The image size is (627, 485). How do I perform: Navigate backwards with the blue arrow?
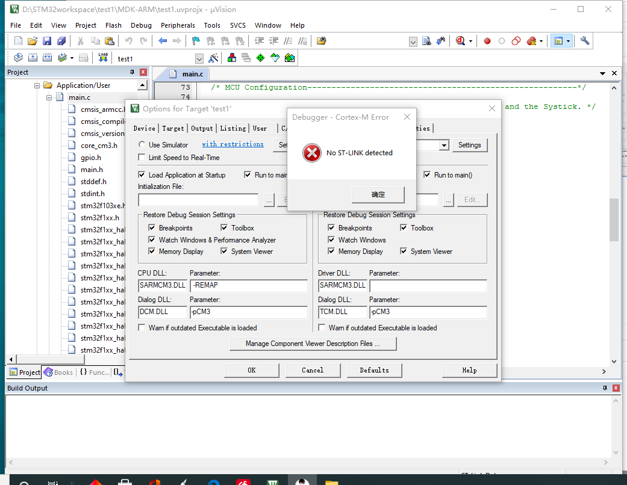(163, 41)
